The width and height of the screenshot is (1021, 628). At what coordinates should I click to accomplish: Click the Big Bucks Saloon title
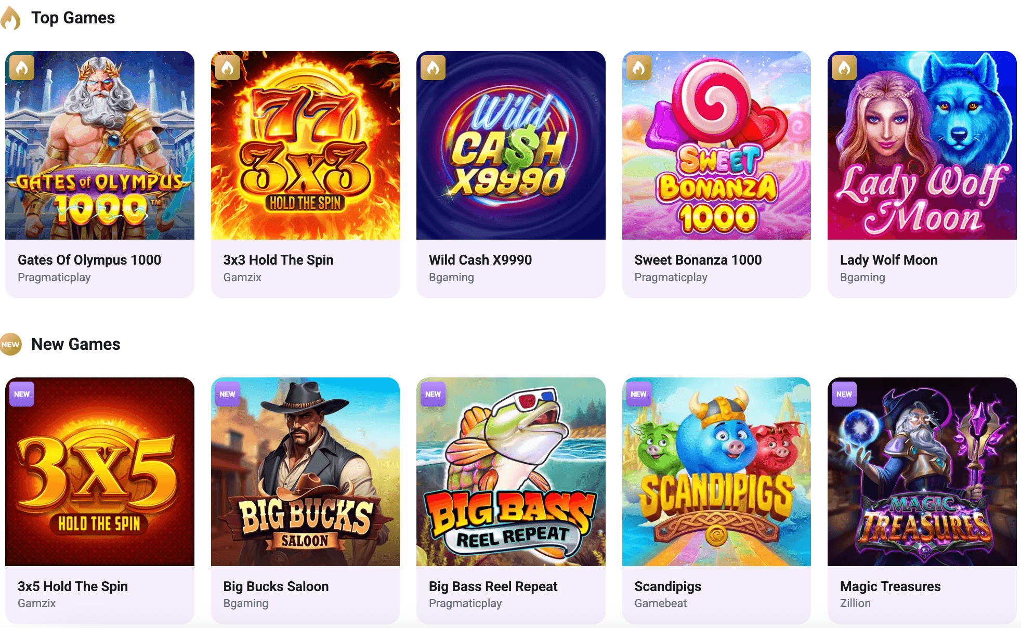coord(276,586)
